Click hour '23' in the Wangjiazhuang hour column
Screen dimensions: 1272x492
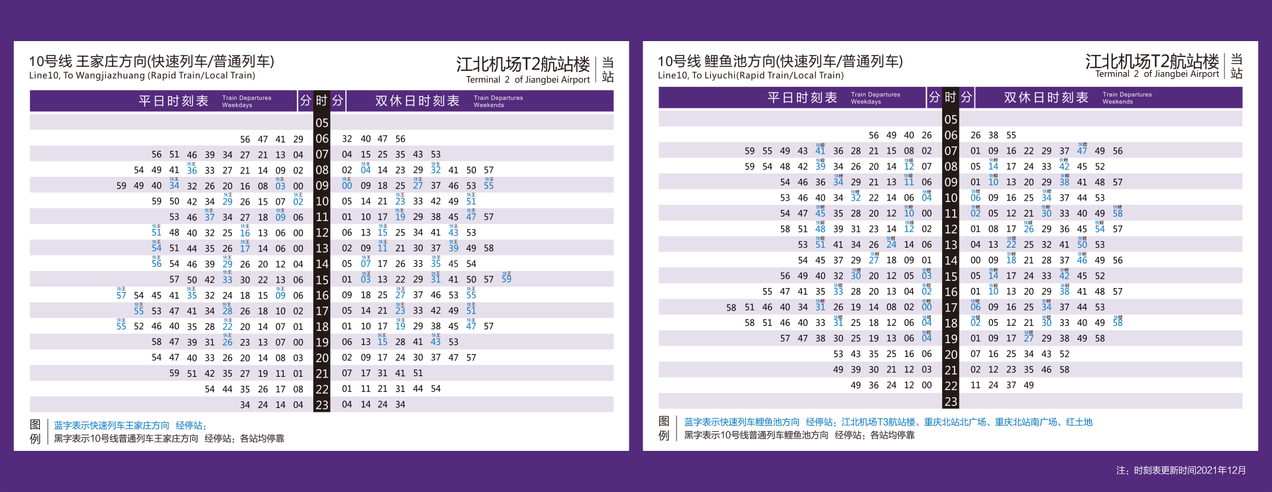tap(322, 405)
